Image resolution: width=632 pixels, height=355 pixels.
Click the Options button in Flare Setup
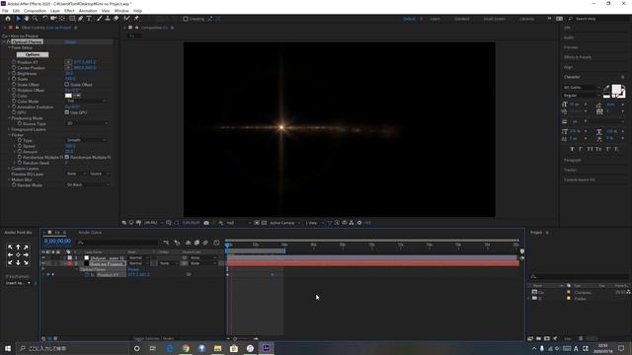click(x=33, y=55)
